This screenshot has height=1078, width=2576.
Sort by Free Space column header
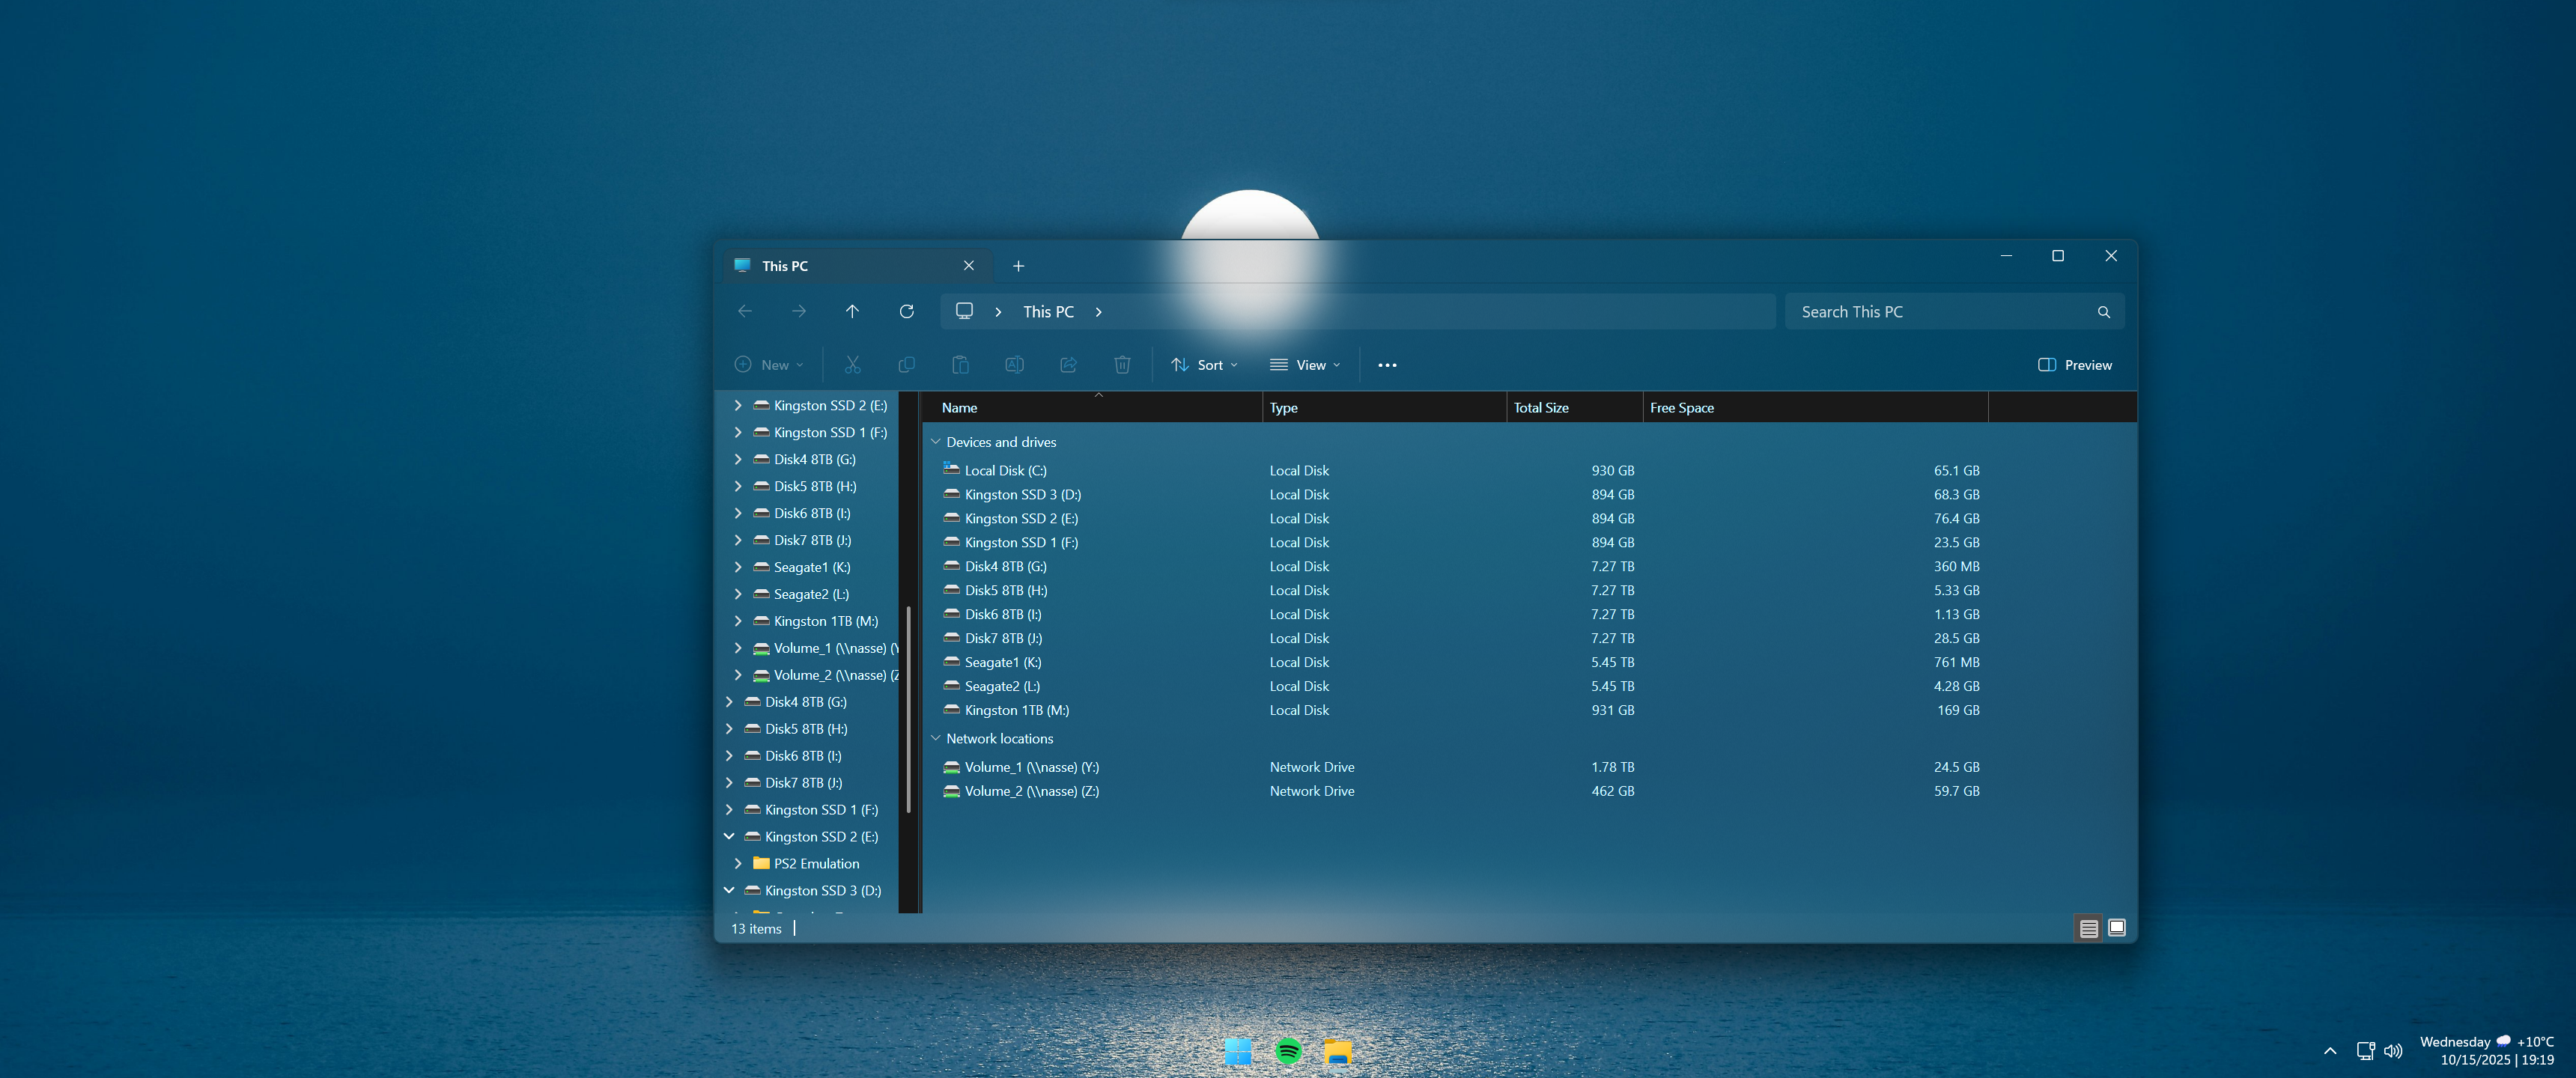[1682, 408]
